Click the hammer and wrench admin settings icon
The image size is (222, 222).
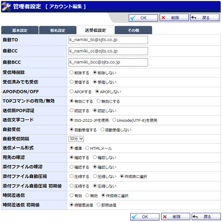coord(6,7)
